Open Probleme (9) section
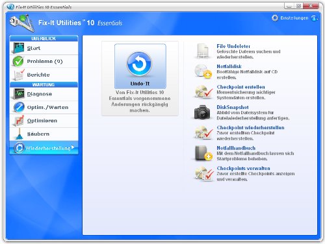325x244 pixels. (44, 62)
